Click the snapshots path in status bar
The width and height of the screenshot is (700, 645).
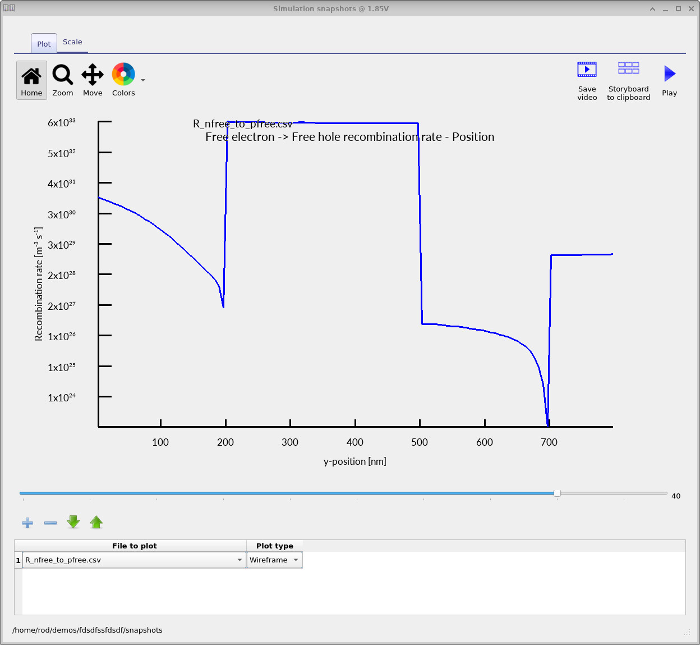pyautogui.click(x=87, y=630)
